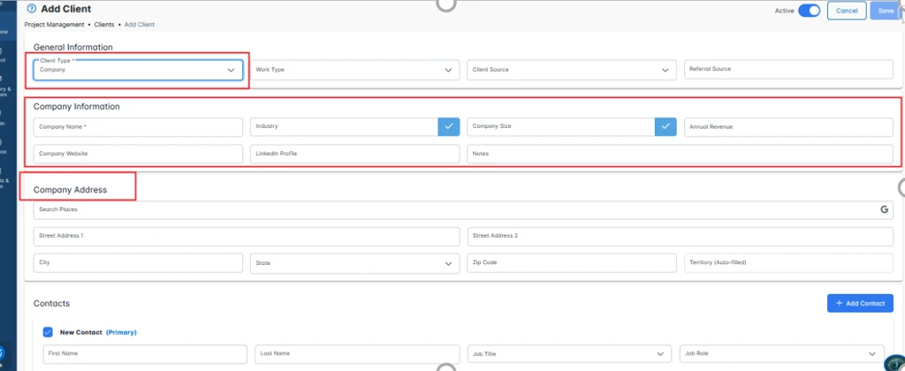Click the eye widget in bottom-right corner
Viewport: 905px width, 371px height.
[894, 362]
